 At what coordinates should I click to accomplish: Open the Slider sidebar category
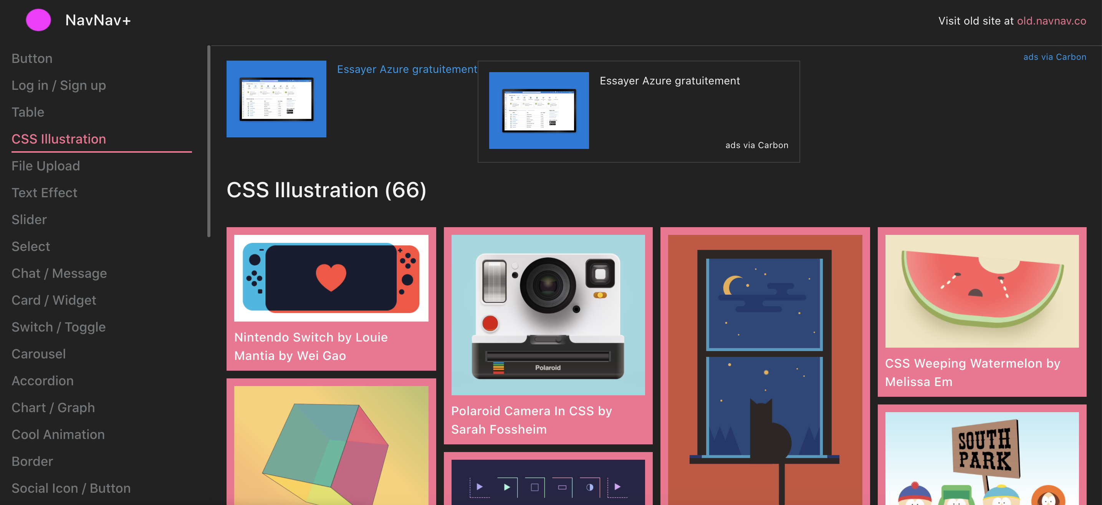pyautogui.click(x=29, y=219)
